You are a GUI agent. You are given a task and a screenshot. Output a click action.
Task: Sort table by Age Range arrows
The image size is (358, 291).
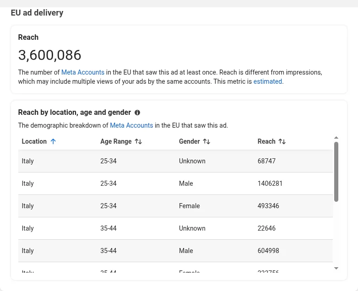click(138, 141)
